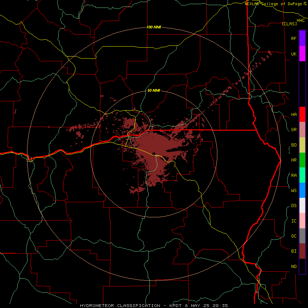Click the 'HHC' product code text
This screenshot has width=308, height=308.
(300, 21)
